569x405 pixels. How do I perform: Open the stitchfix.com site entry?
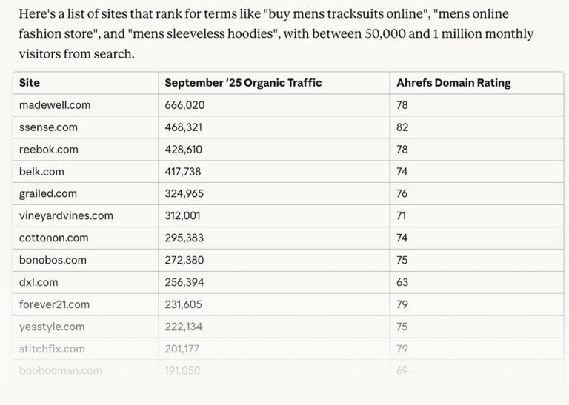(x=52, y=349)
